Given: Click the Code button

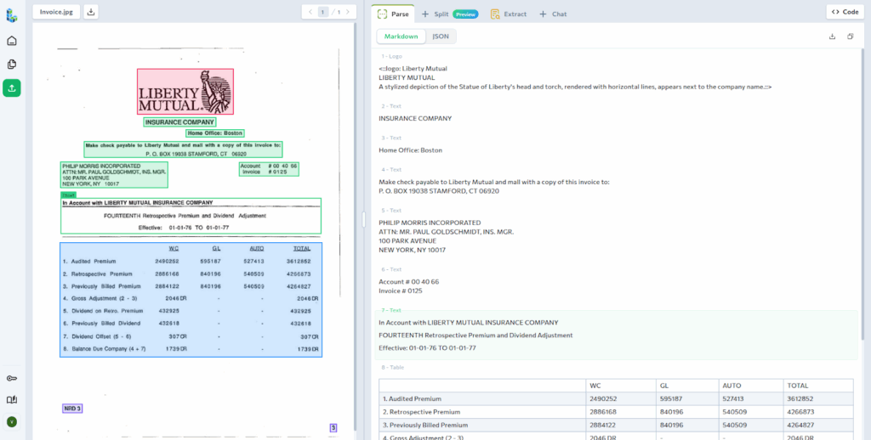Looking at the screenshot, I should (x=844, y=12).
